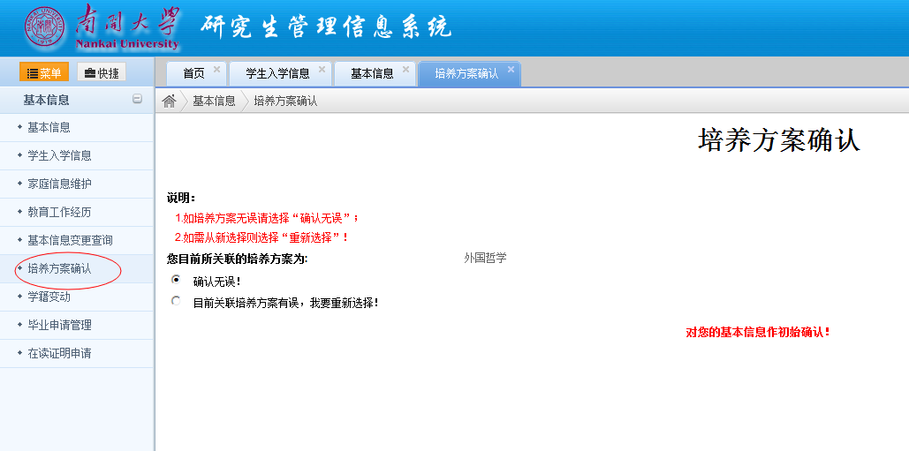Open 家庭信息维护 in sidebar
Screen dimensions: 909x451
(x=59, y=184)
